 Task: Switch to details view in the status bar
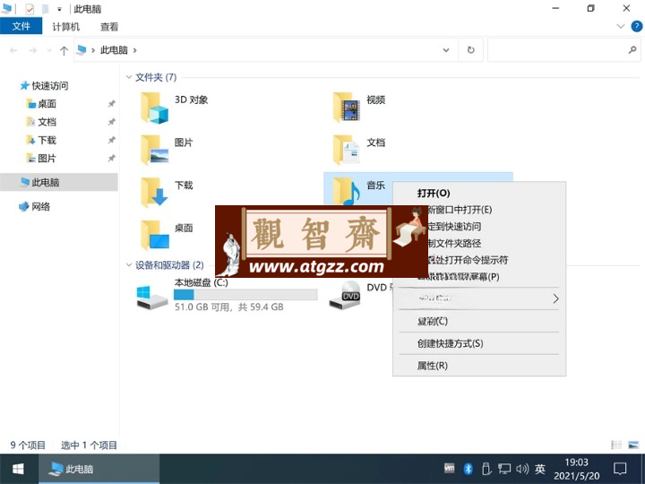(616, 445)
